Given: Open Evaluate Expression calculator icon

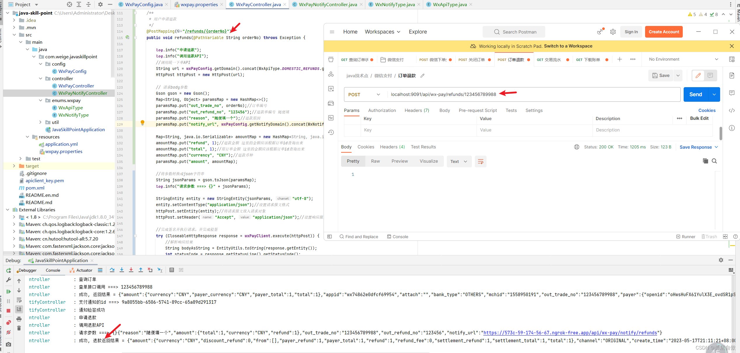Looking at the screenshot, I should pyautogui.click(x=172, y=270).
